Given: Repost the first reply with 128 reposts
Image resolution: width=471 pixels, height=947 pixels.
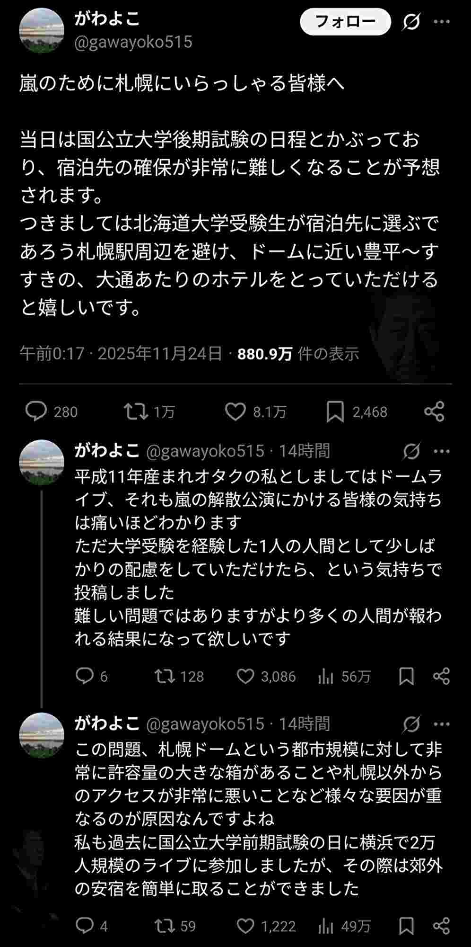Looking at the screenshot, I should point(165,676).
